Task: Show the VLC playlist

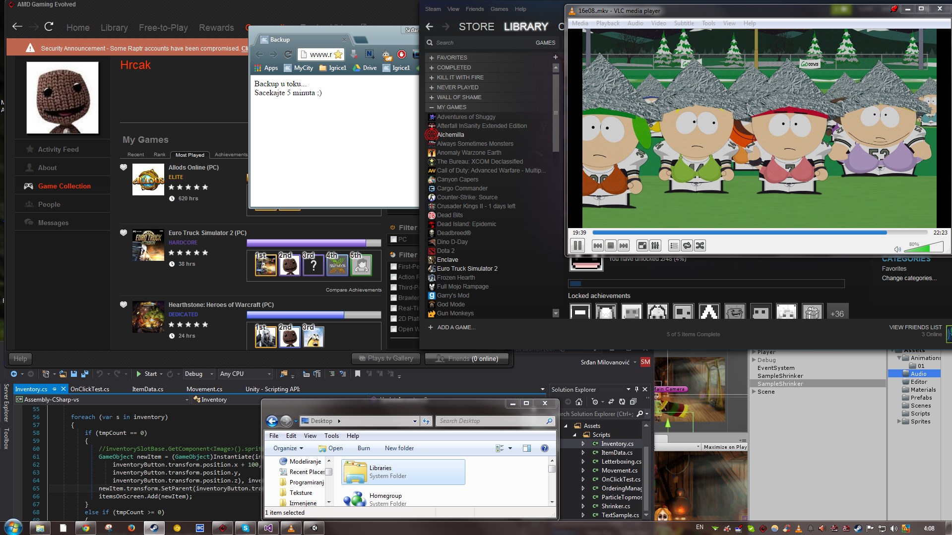Action: pyautogui.click(x=674, y=245)
